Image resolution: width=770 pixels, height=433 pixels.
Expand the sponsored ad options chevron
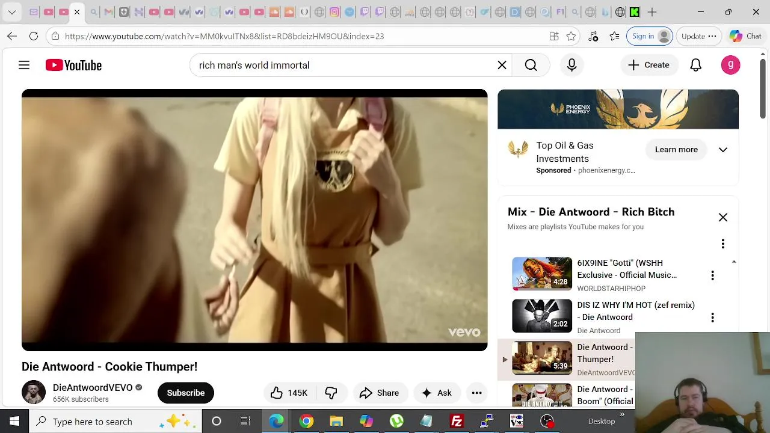click(723, 150)
